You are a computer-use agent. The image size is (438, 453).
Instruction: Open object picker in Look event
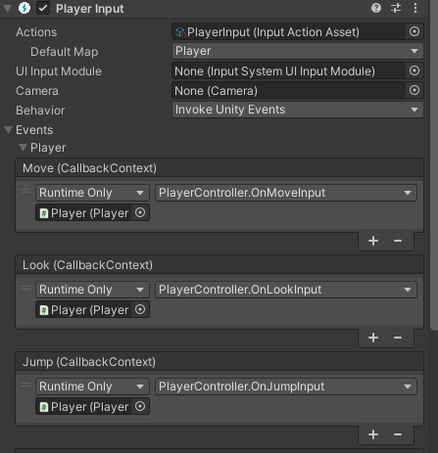140,310
